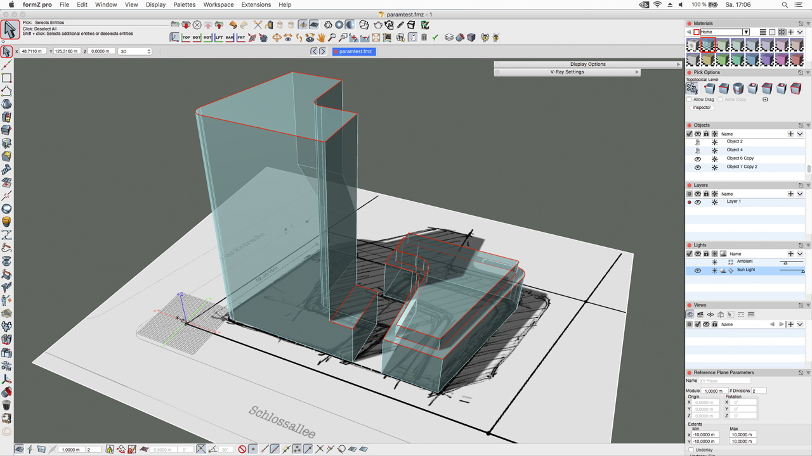This screenshot has height=456, width=812.
Task: Expand the V-Ray Settings bar
Action: point(566,72)
